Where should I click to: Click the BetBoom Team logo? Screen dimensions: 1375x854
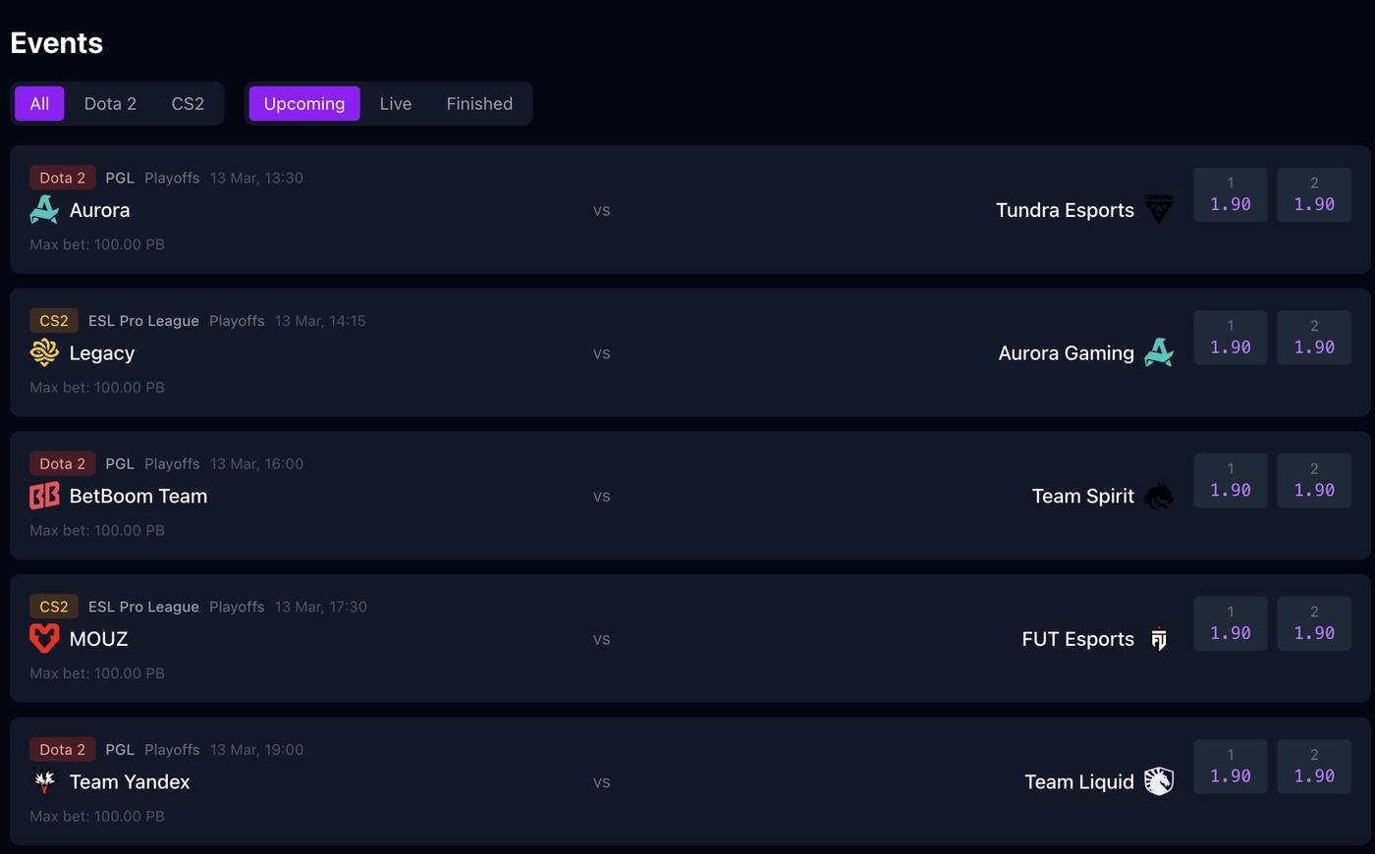click(x=44, y=496)
